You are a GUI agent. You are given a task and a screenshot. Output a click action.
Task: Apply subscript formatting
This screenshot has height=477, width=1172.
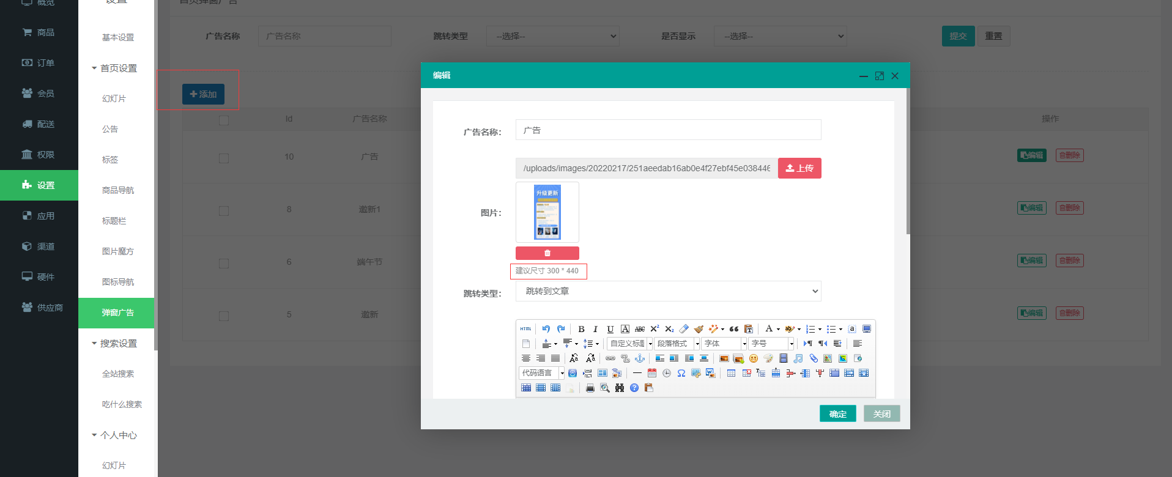(669, 329)
